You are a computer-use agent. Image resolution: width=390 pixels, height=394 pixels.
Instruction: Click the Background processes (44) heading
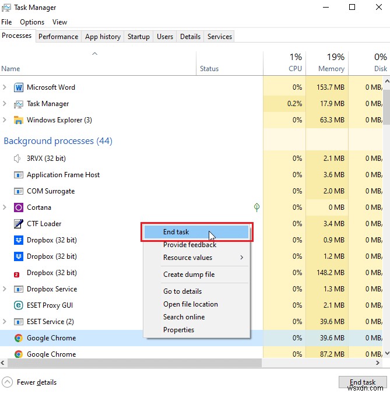(58, 141)
